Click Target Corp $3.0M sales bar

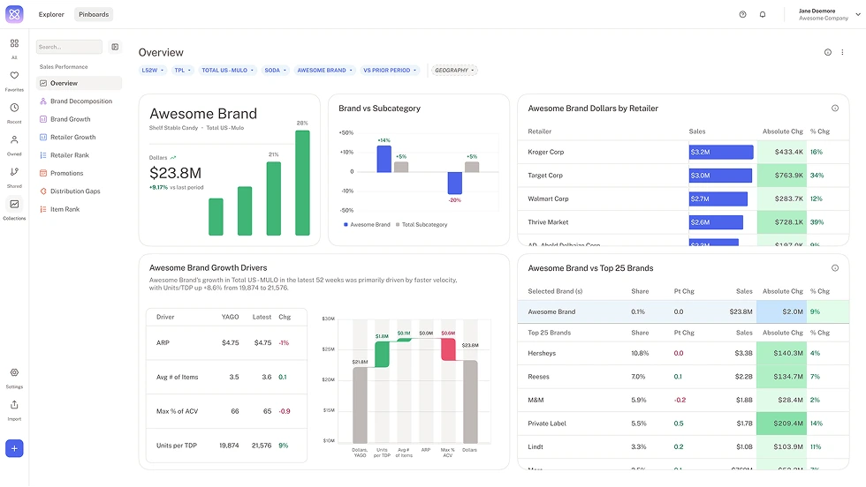(720, 176)
